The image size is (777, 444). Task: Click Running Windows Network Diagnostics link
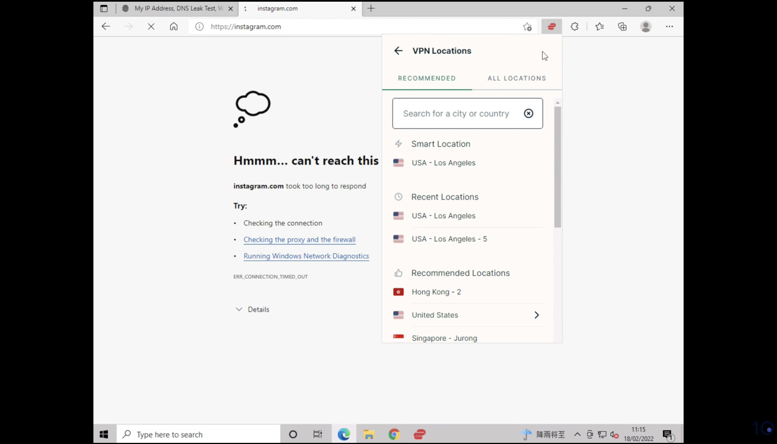tap(306, 256)
